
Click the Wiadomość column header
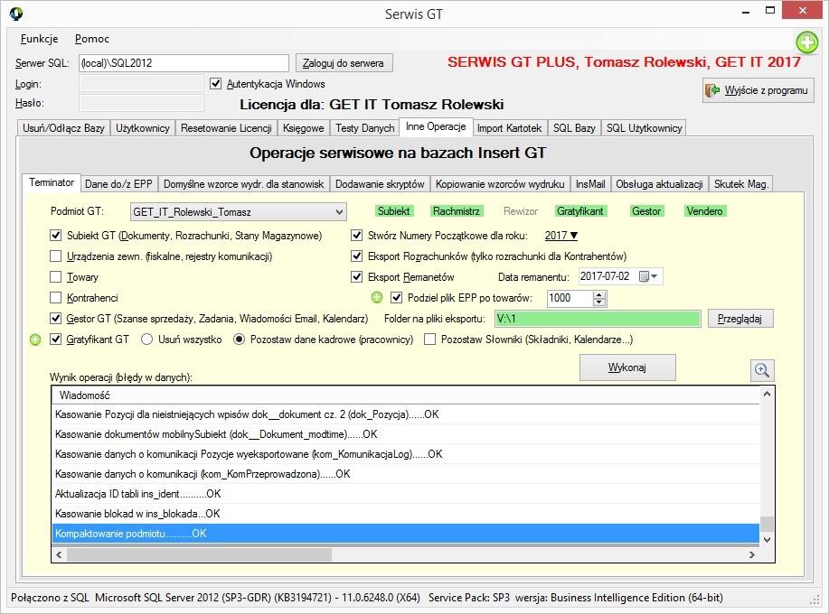tap(406, 395)
